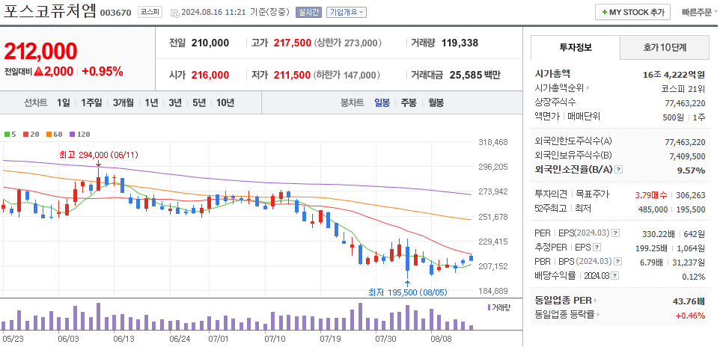Image resolution: width=720 pixels, height=347 pixels.
Task: Click the 저가 211,500 value
Action: pyautogui.click(x=292, y=75)
